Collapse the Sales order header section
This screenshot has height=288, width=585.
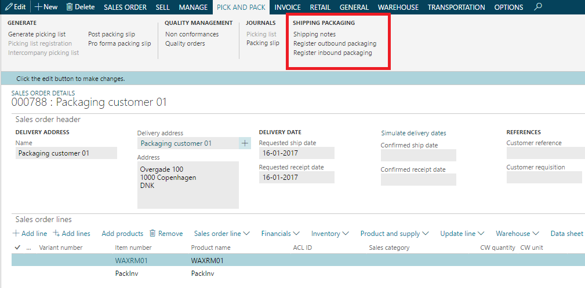click(x=48, y=120)
